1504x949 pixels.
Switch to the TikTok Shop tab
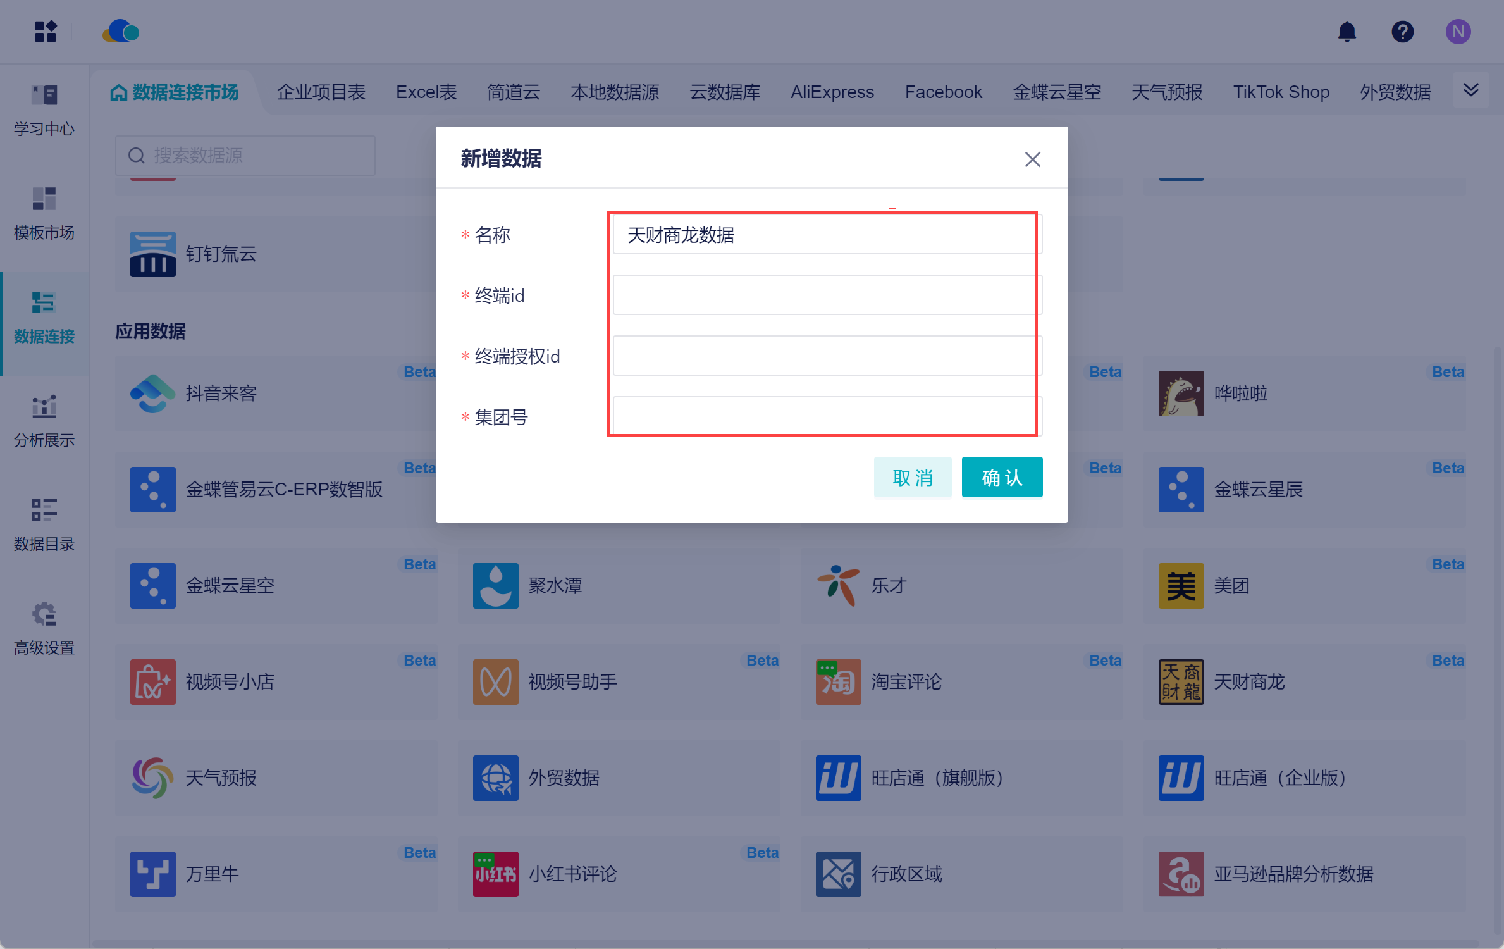1281,92
